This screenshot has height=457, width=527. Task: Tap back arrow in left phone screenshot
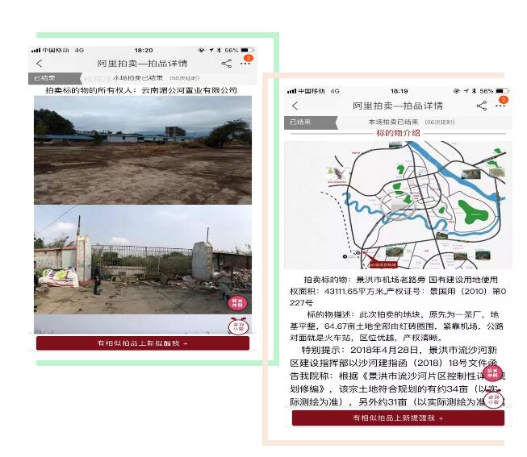click(40, 64)
